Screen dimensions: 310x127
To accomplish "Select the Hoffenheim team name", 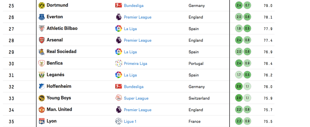I will [59, 86].
